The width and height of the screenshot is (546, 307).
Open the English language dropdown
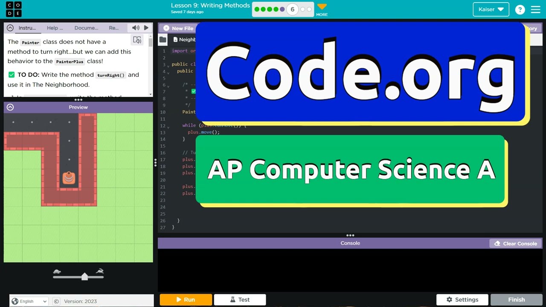pyautogui.click(x=29, y=301)
